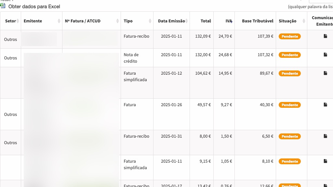Click the Excel icon beside Obter dados
Screen dimensions: 333x187
point(3,6)
